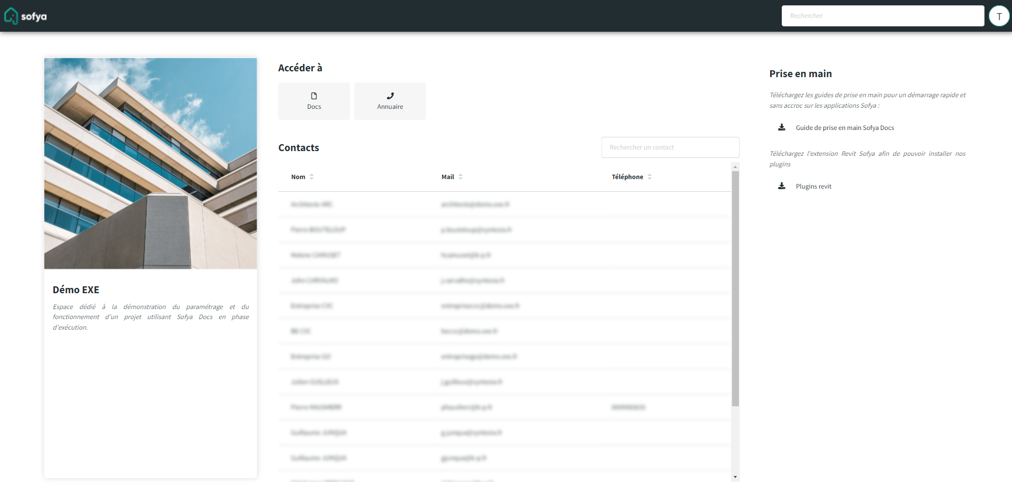The height and width of the screenshot is (495, 1012).
Task: Open the Annuaire phone directory tile
Action: coord(390,101)
